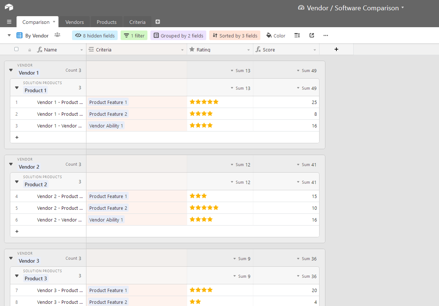Switch to the Vendors tab

[75, 22]
